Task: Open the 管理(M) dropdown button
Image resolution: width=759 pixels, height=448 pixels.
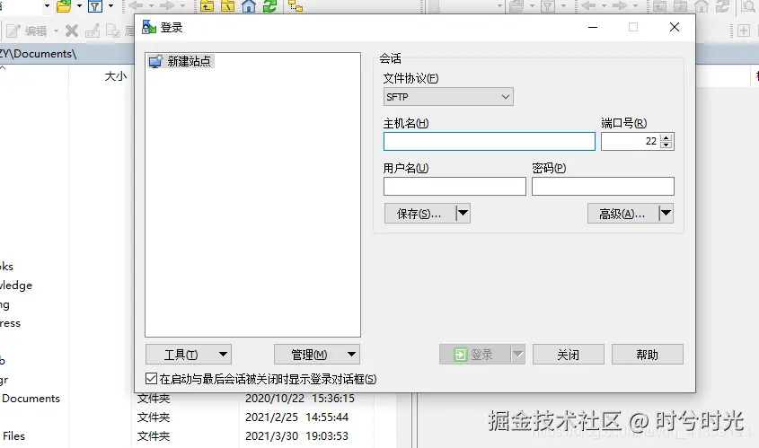Action: click(x=316, y=355)
